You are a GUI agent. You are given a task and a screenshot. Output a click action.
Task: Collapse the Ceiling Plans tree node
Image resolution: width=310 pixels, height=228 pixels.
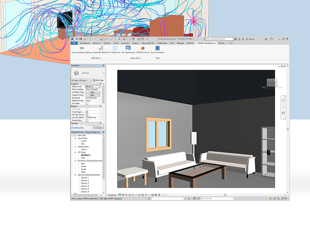[x=76, y=147]
